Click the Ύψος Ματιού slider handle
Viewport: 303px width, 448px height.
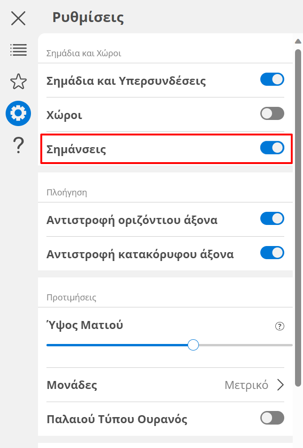[x=193, y=345]
